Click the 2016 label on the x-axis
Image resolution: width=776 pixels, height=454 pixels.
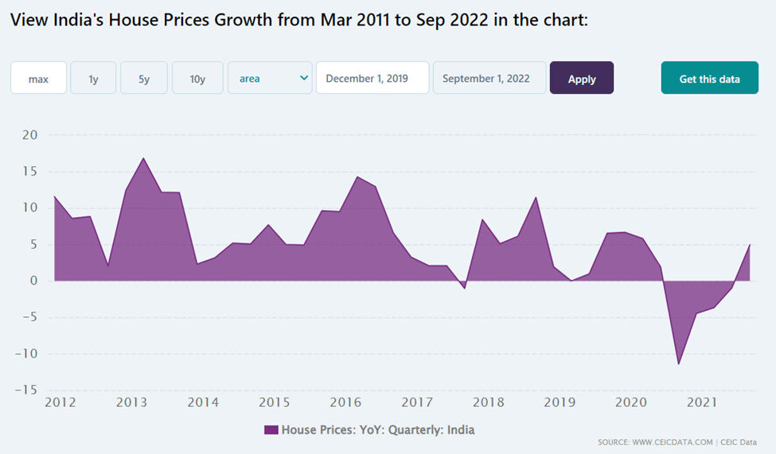(x=346, y=402)
